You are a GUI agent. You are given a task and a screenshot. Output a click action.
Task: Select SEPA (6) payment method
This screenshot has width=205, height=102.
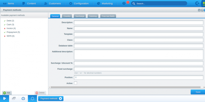tap(10, 36)
